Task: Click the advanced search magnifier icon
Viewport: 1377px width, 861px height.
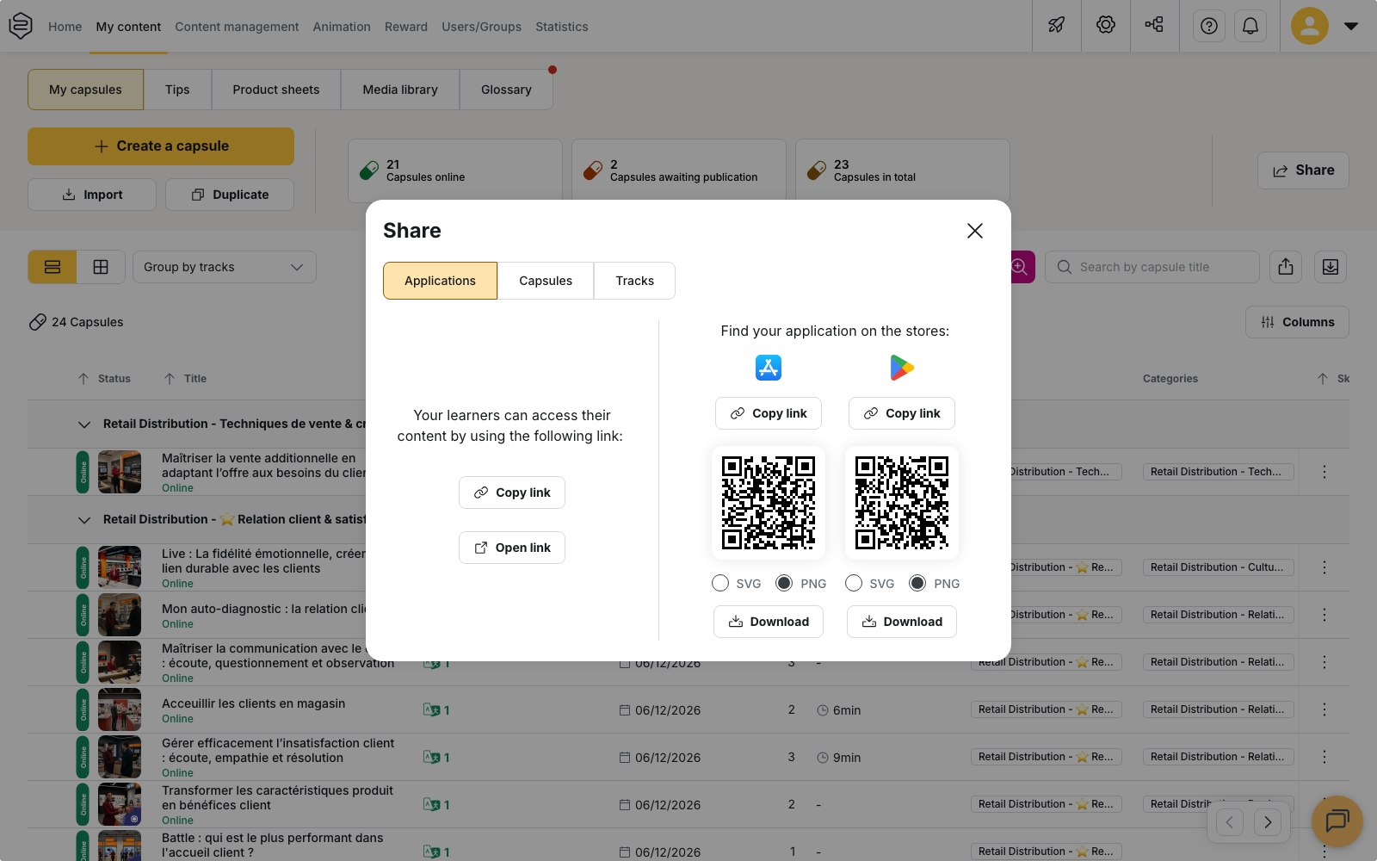Action: [1021, 267]
